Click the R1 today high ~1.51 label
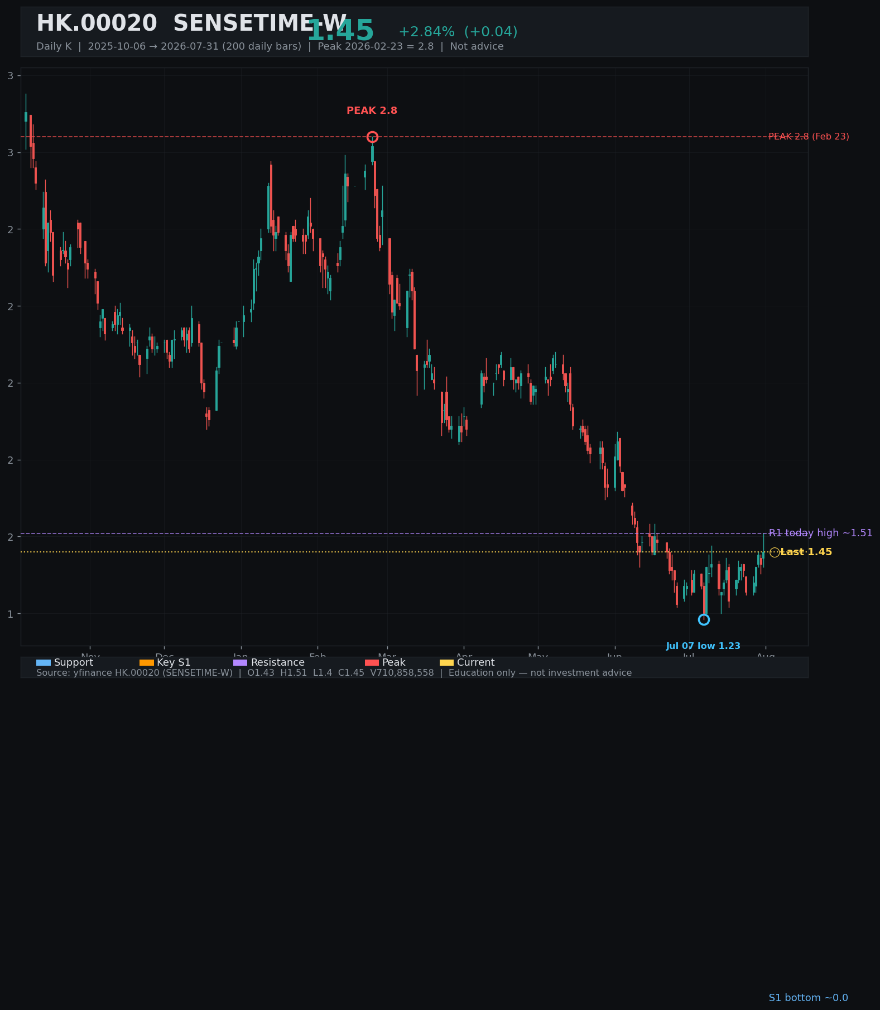 click(x=820, y=533)
